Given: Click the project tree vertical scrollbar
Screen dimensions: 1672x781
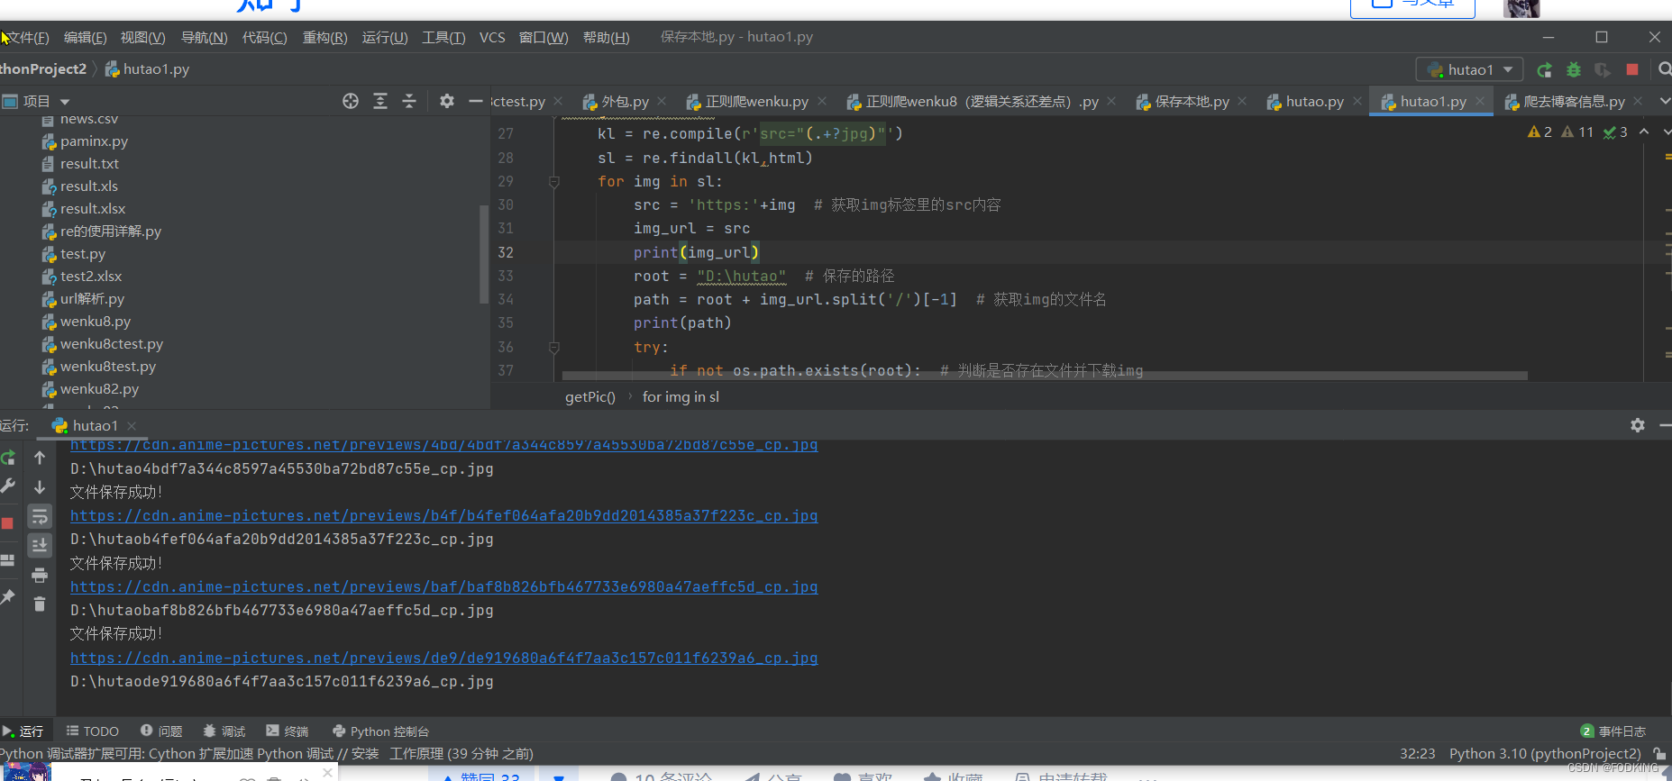Looking at the screenshot, I should click(484, 255).
